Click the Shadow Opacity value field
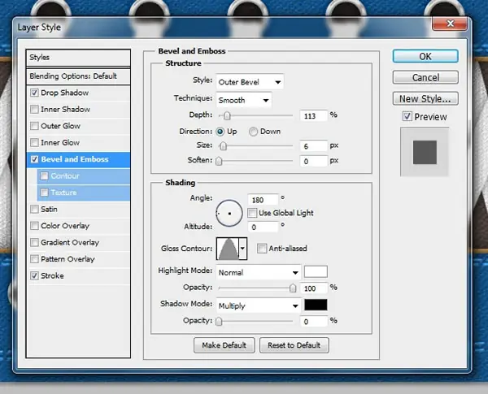The width and height of the screenshot is (488, 394). click(x=314, y=322)
